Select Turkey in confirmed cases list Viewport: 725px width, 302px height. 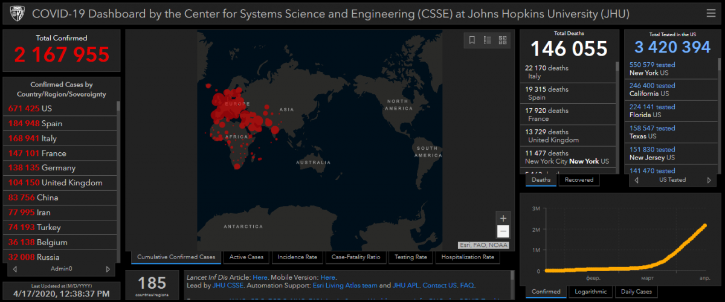pos(59,227)
